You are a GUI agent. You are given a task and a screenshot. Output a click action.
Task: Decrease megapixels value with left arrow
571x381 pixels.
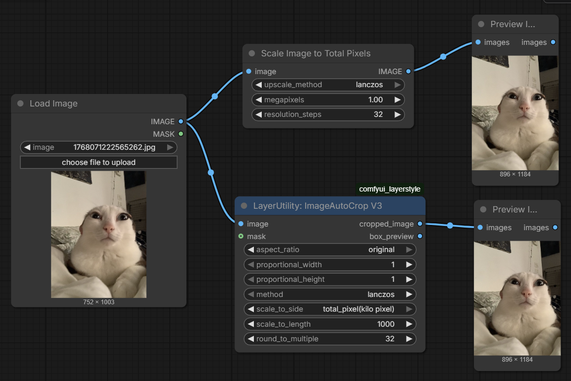[259, 100]
